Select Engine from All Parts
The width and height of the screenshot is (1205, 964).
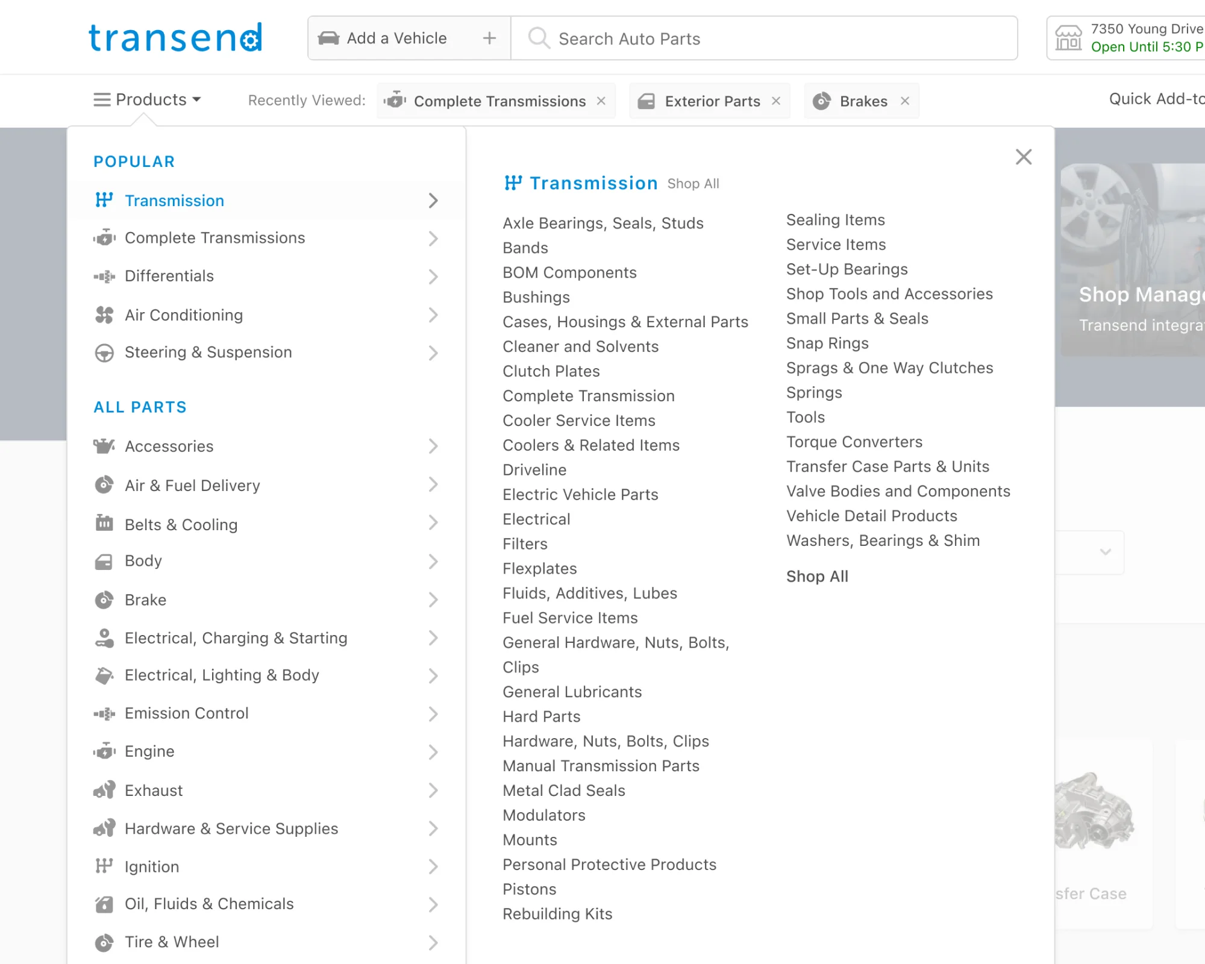149,751
